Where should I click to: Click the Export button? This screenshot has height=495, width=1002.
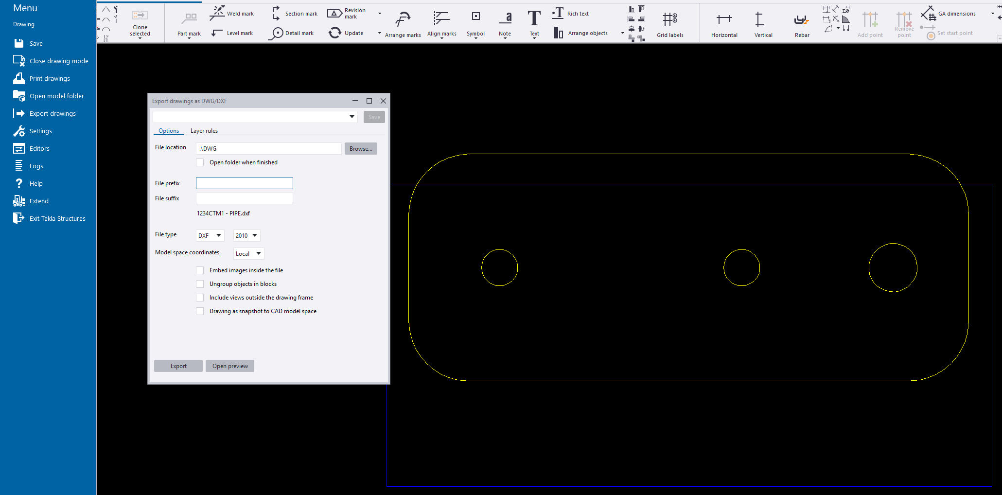178,366
